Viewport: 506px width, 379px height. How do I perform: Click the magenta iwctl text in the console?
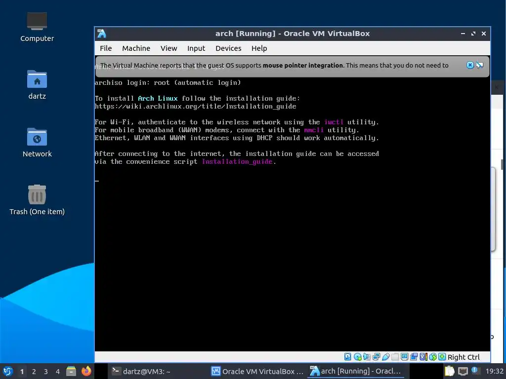click(x=334, y=122)
